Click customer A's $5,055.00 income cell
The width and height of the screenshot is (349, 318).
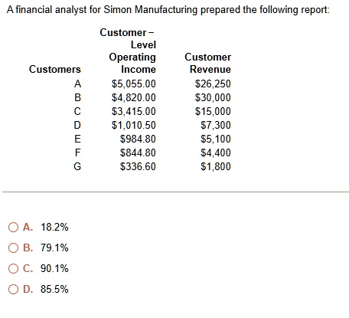(x=134, y=84)
